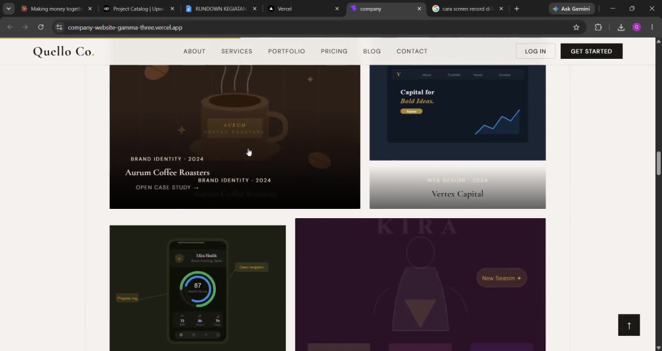
Task: Click the Vertex Capital title text
Action: pyautogui.click(x=457, y=194)
